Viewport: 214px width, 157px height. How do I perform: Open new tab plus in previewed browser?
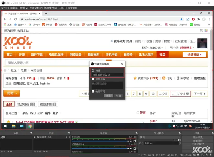(46, 14)
